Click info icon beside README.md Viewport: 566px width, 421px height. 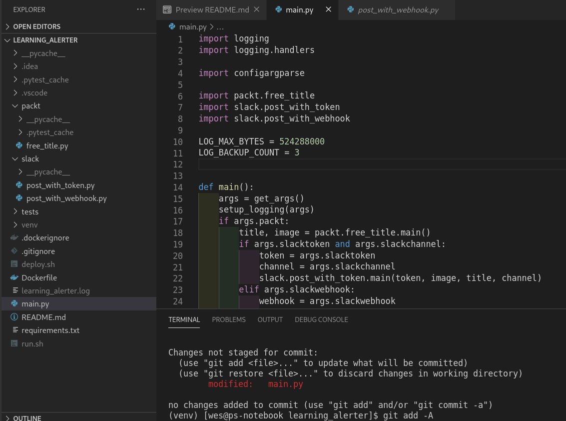tap(14, 317)
